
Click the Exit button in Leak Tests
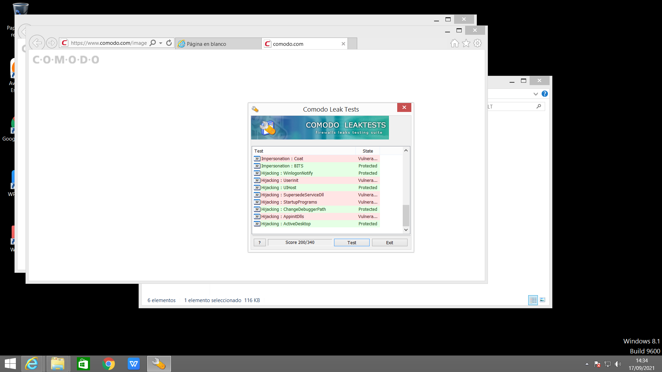click(389, 242)
